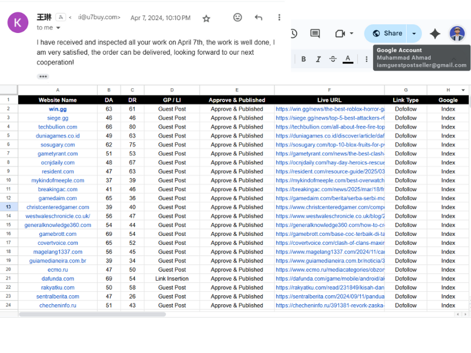This screenshot has width=471, height=353.
Task: Open the resident.com live URL
Action: [x=330, y=171]
